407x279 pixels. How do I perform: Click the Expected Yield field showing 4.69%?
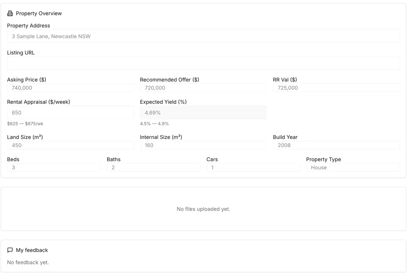[x=203, y=112]
